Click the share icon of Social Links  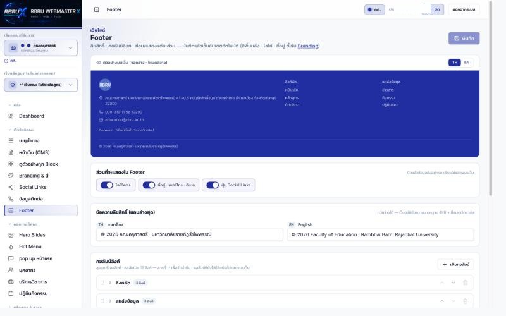pyautogui.click(x=11, y=187)
